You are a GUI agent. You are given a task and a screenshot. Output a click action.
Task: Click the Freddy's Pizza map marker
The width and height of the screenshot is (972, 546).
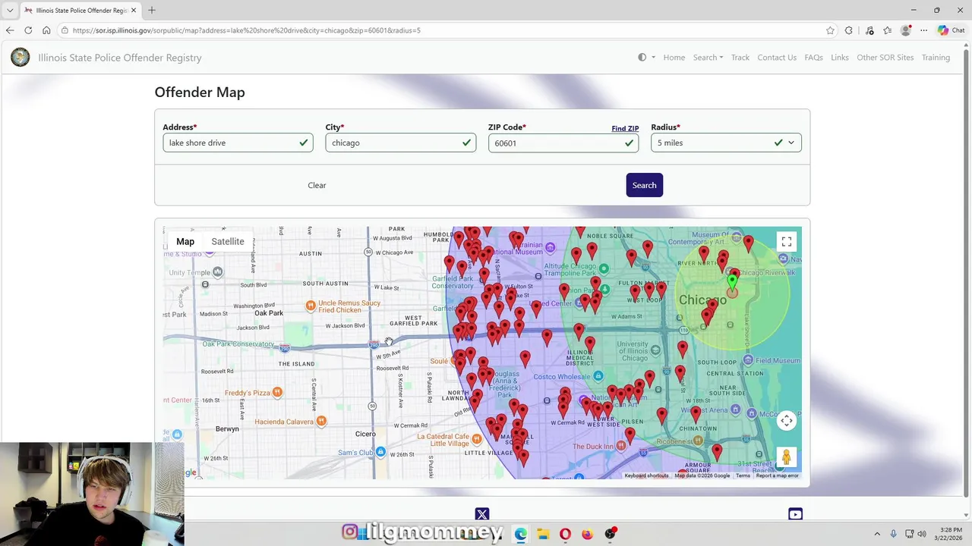(277, 392)
